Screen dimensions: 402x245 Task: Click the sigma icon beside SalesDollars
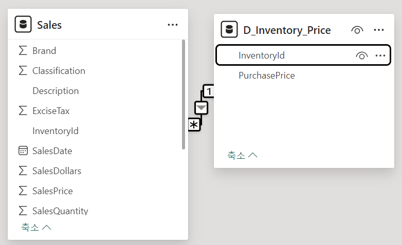[x=23, y=171]
